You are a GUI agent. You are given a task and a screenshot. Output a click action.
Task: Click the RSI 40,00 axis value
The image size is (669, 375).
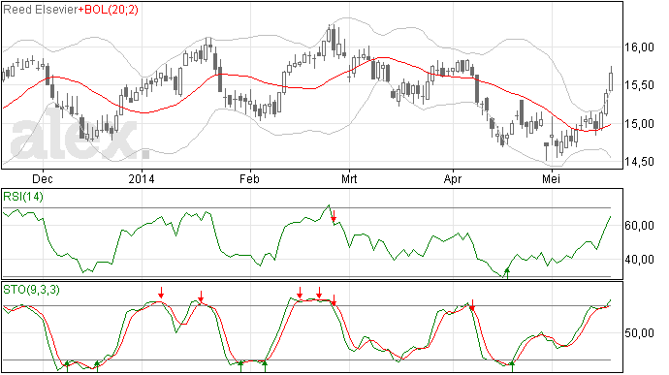click(x=639, y=260)
